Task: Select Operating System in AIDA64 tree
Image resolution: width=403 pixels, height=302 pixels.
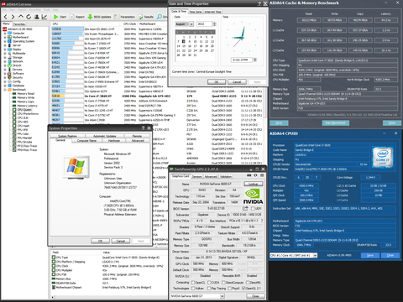Action: click(24, 41)
